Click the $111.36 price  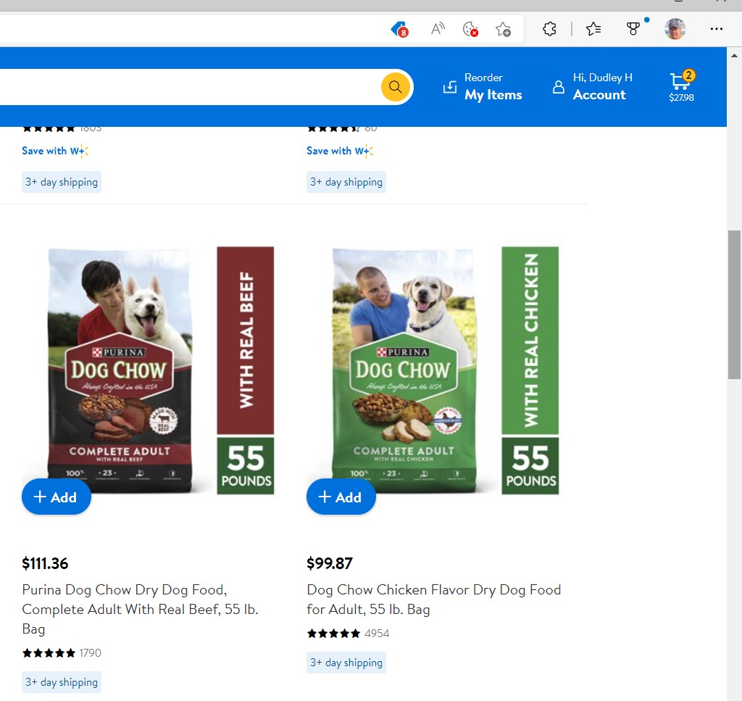45,563
